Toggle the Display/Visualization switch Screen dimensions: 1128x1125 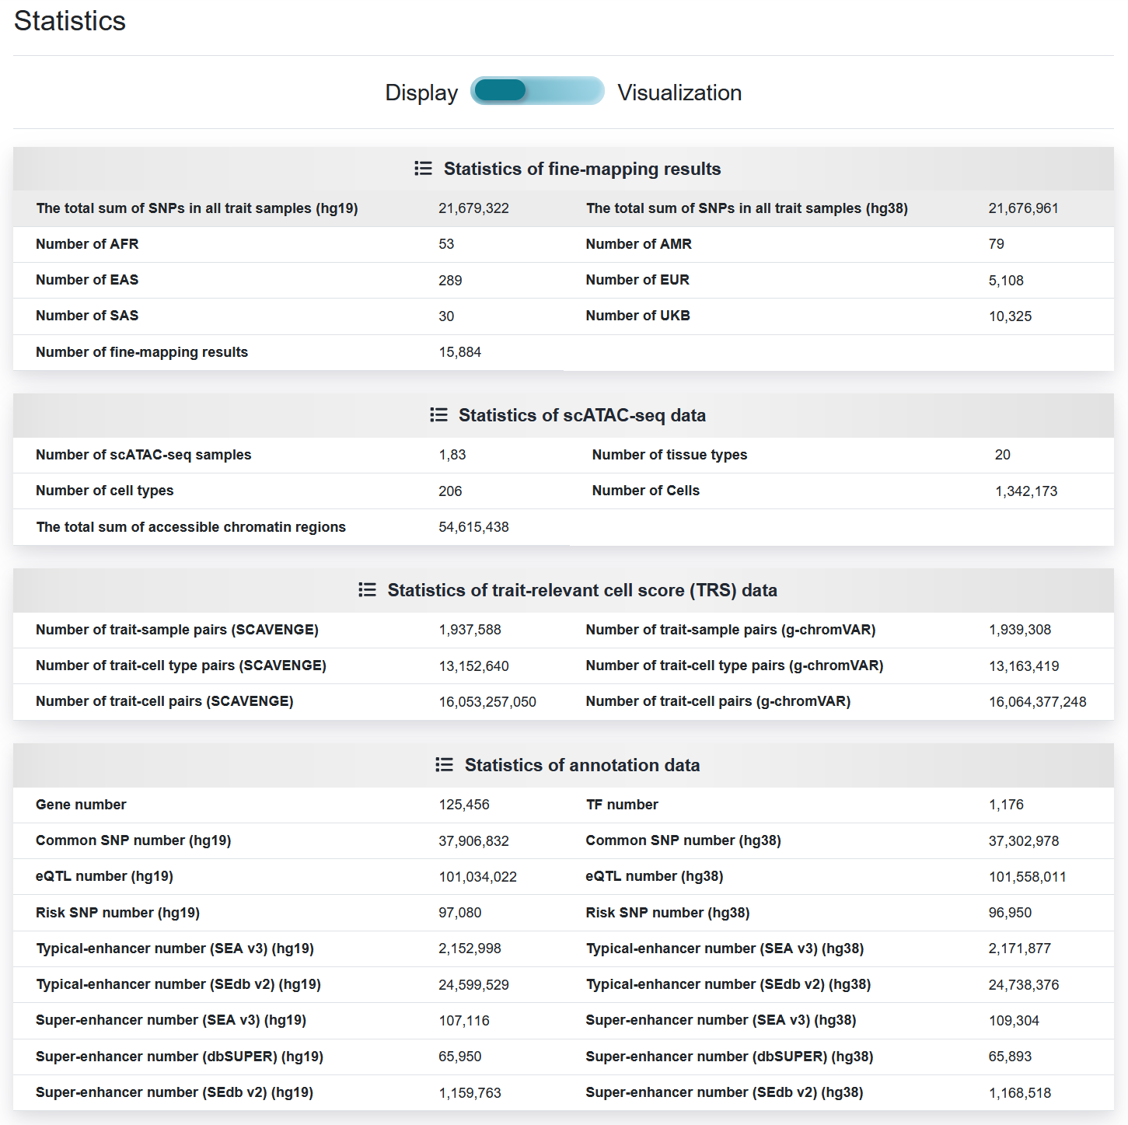click(537, 91)
